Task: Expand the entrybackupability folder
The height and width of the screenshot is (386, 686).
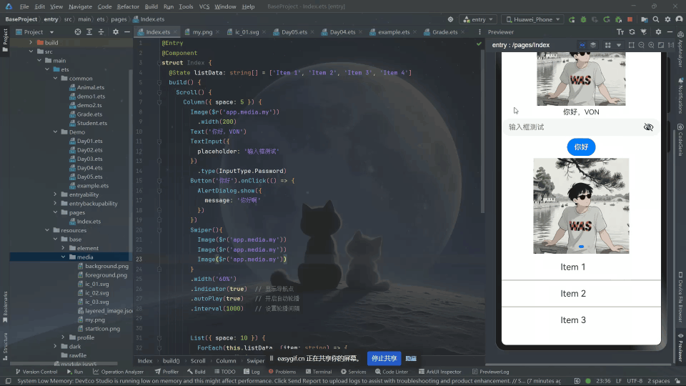Action: point(55,203)
